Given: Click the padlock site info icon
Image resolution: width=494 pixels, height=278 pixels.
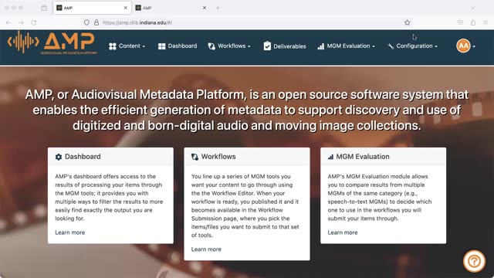Looking at the screenshot, I should point(96,22).
